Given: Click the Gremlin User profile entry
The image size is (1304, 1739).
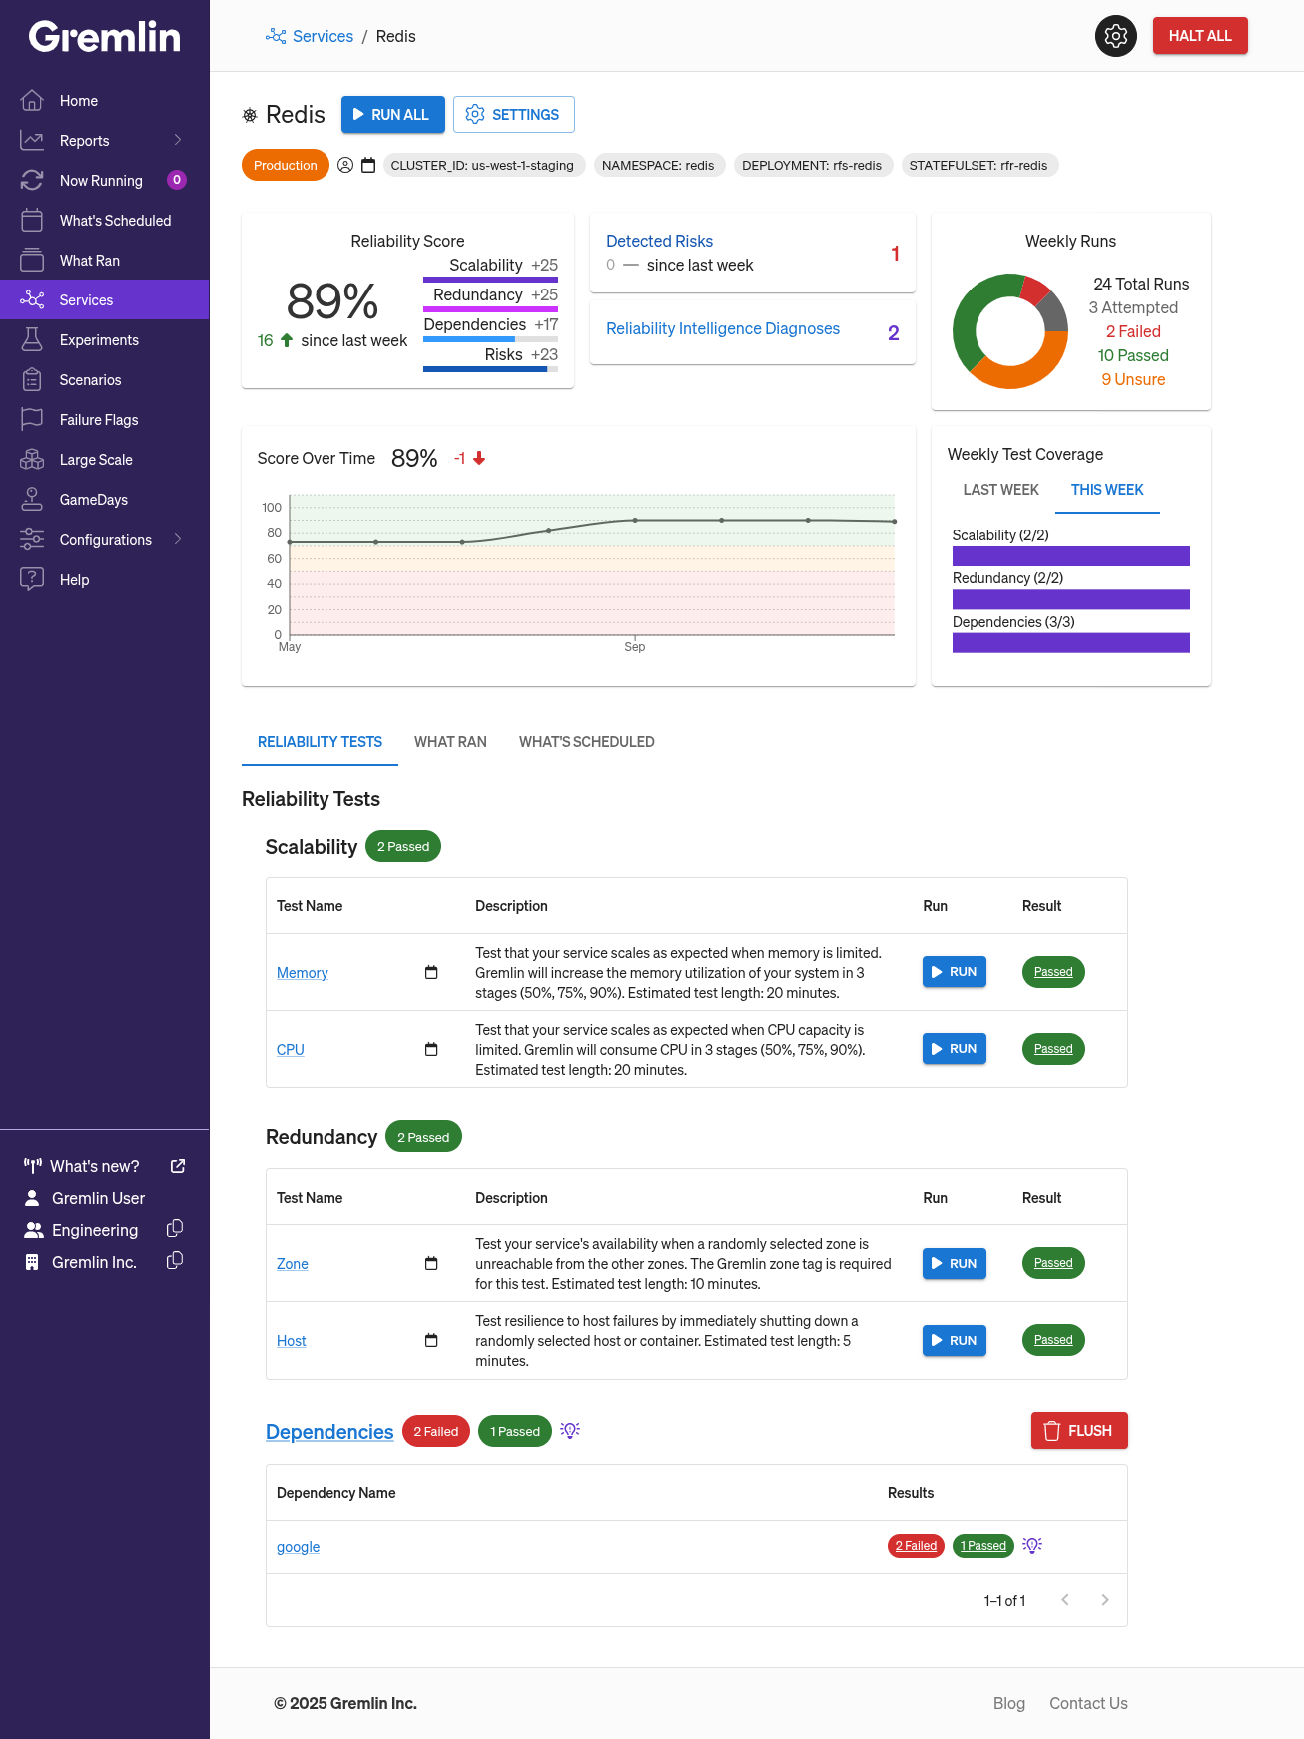Looking at the screenshot, I should point(98,1198).
